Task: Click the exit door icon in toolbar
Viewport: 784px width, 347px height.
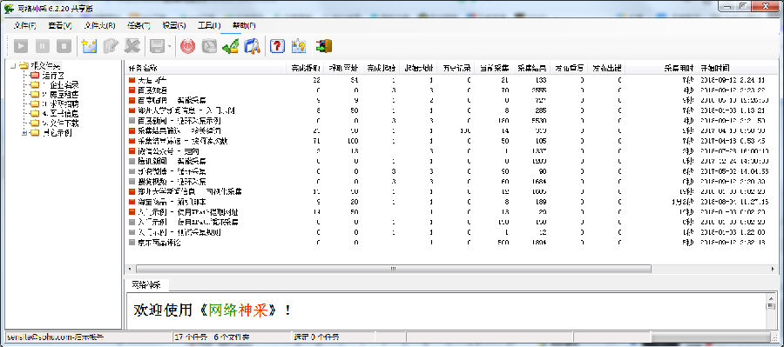Action: pyautogui.click(x=324, y=46)
